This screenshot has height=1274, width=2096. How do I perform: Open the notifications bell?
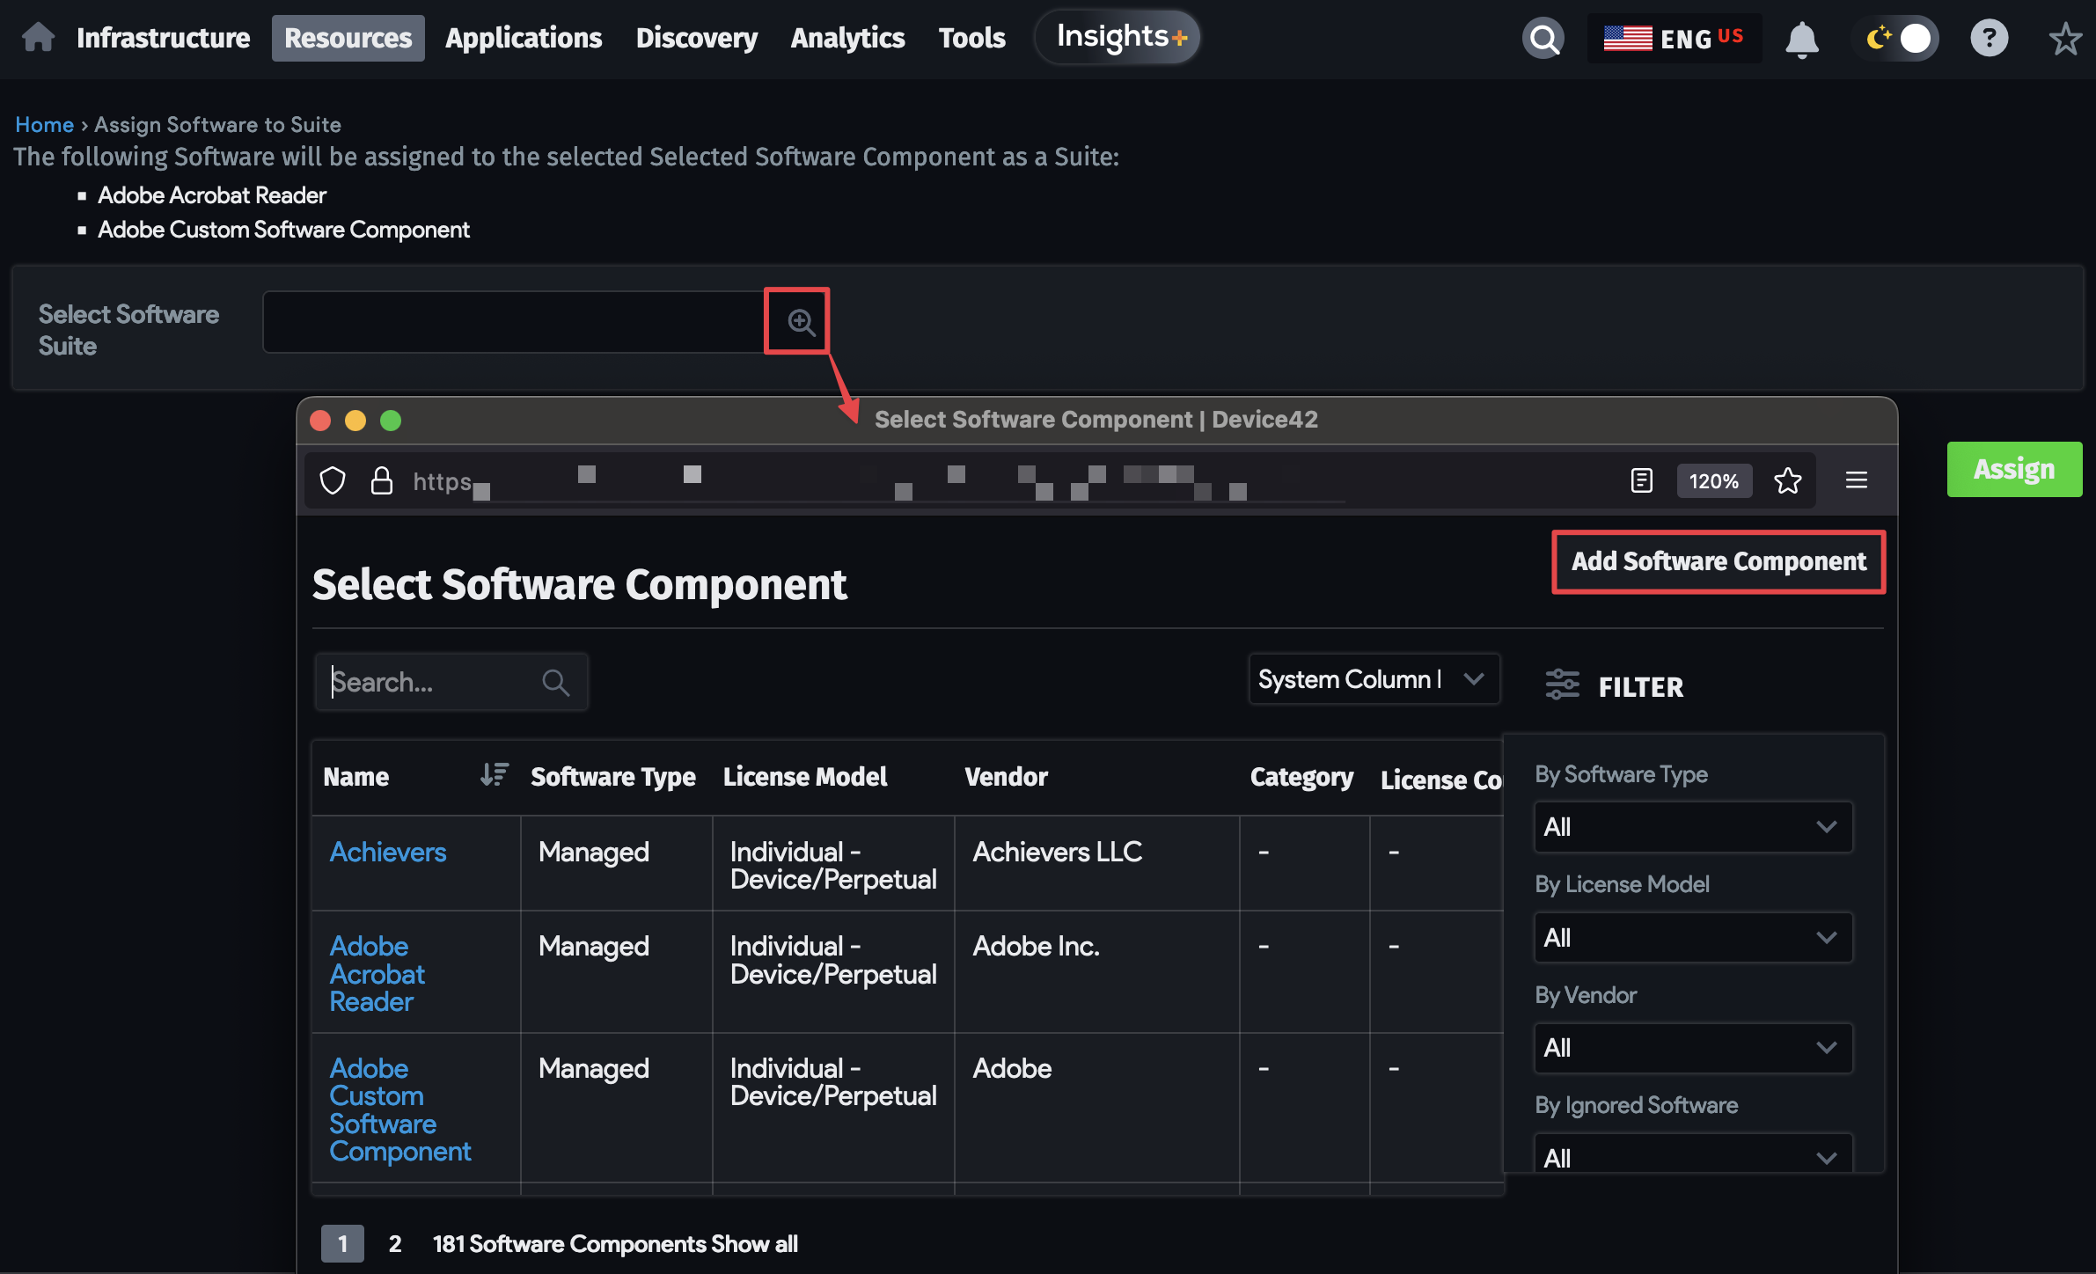click(x=1802, y=38)
